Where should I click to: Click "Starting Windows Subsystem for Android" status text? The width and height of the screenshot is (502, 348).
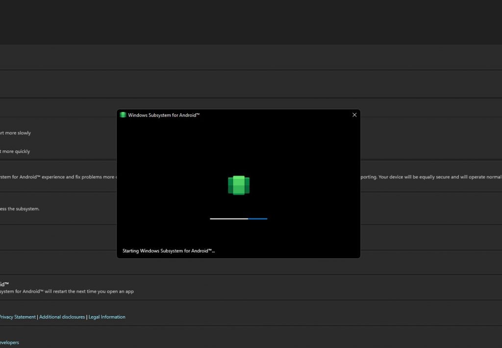tap(169, 250)
